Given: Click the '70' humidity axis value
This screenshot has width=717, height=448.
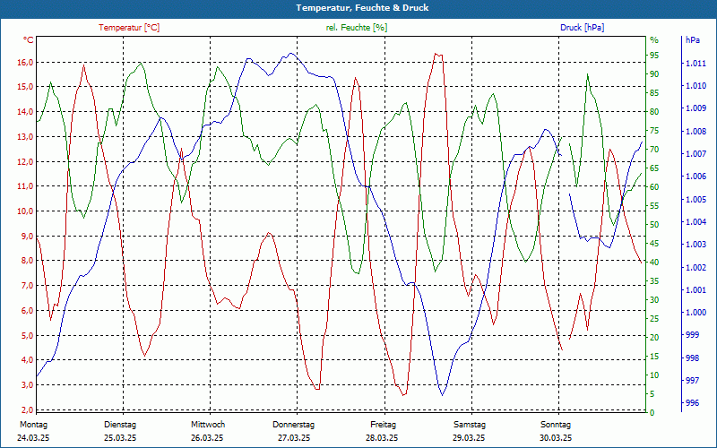Looking at the screenshot, I should point(654,150).
